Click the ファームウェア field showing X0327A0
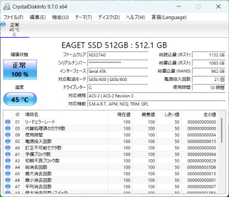The image size is (229, 197). pyautogui.click(x=118, y=55)
